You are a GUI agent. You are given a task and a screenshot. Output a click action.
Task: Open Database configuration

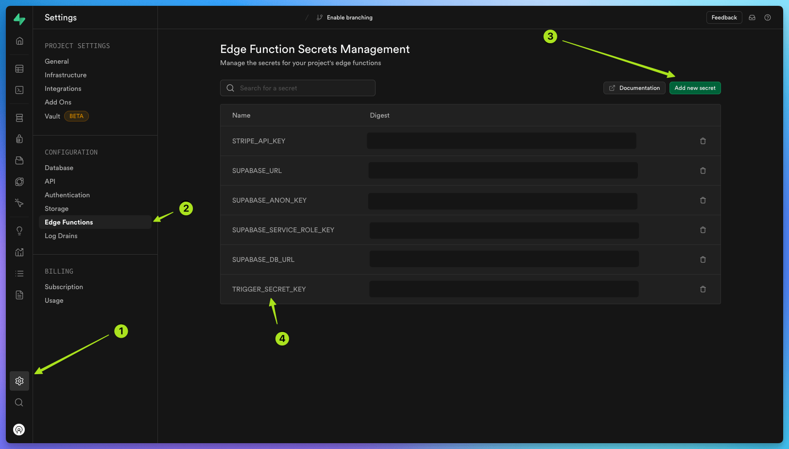click(59, 168)
